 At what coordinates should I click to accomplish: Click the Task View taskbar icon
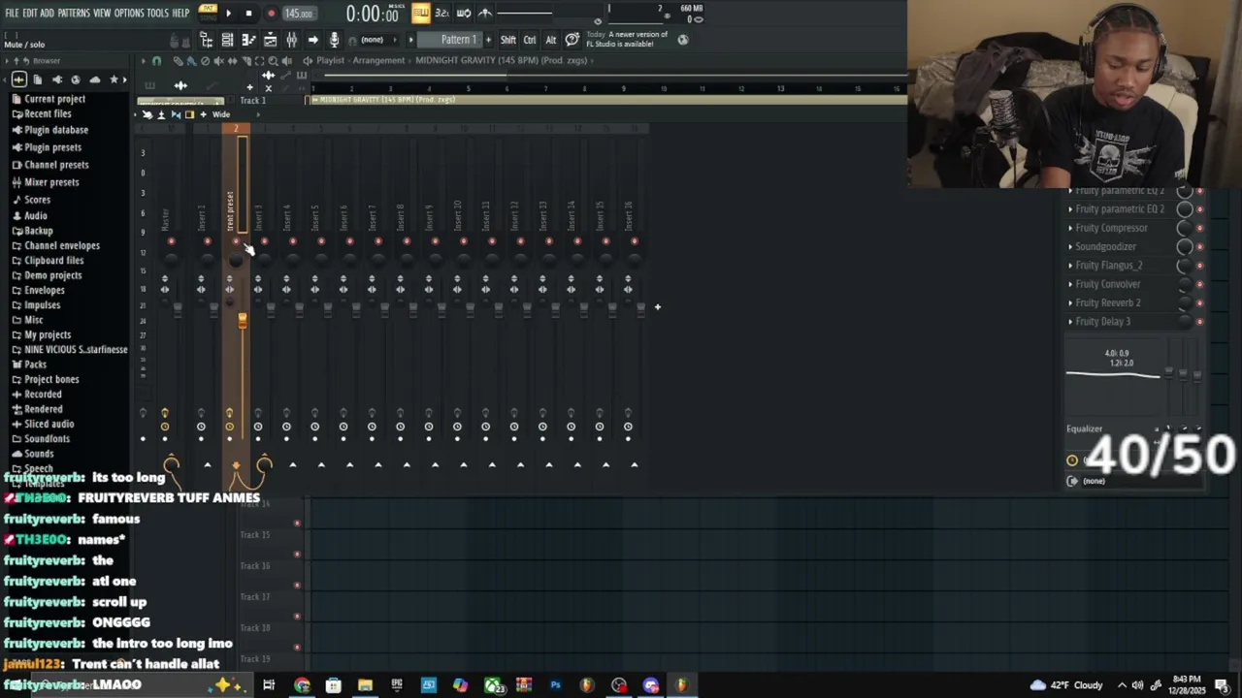269,685
